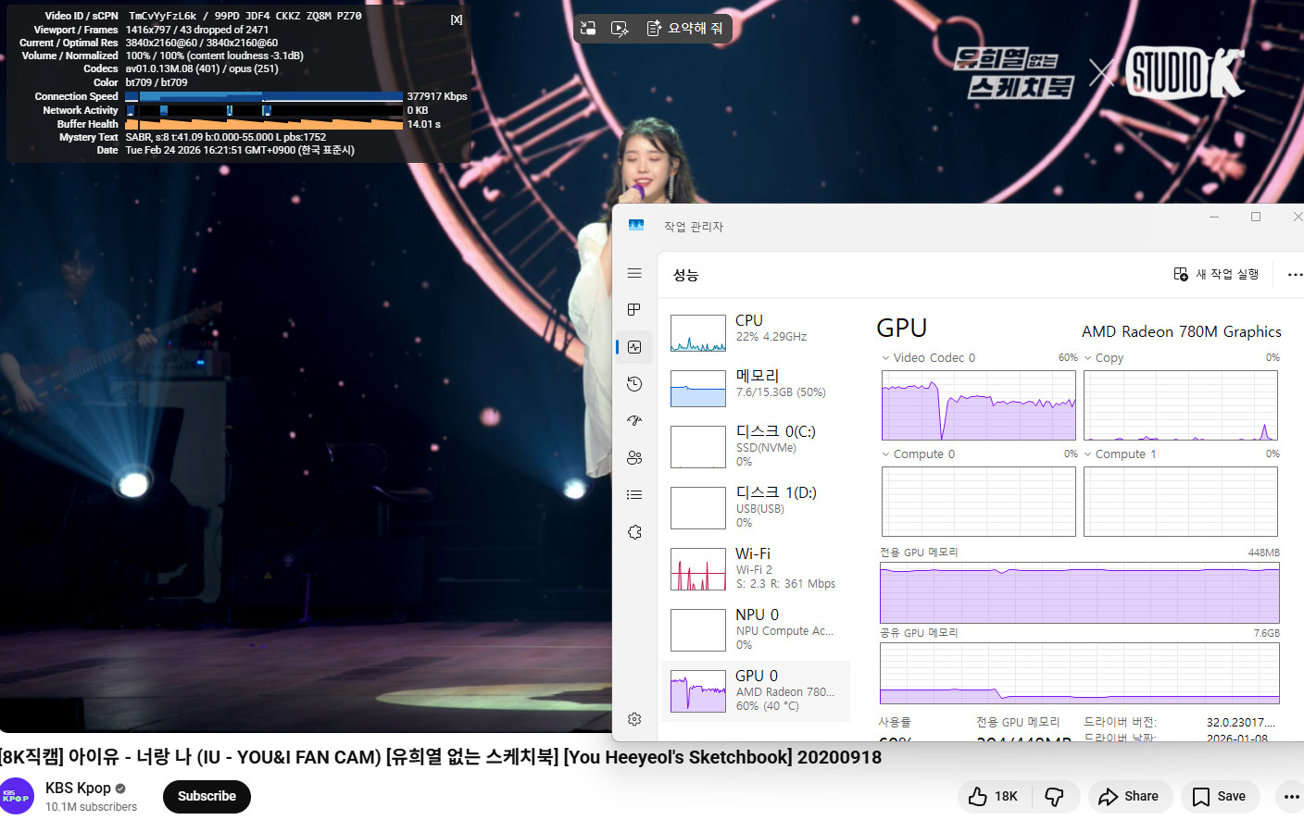This screenshot has width=1304, height=820.
Task: Open Task Manager settings gear
Action: (x=634, y=719)
